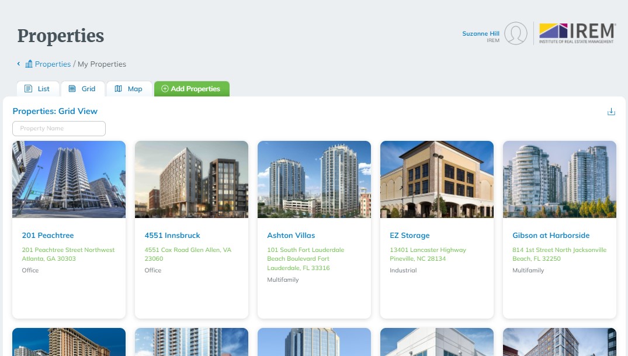Image resolution: width=628 pixels, height=356 pixels.
Task: Click the Multifamily label on Ashton Villas
Action: coord(283,279)
